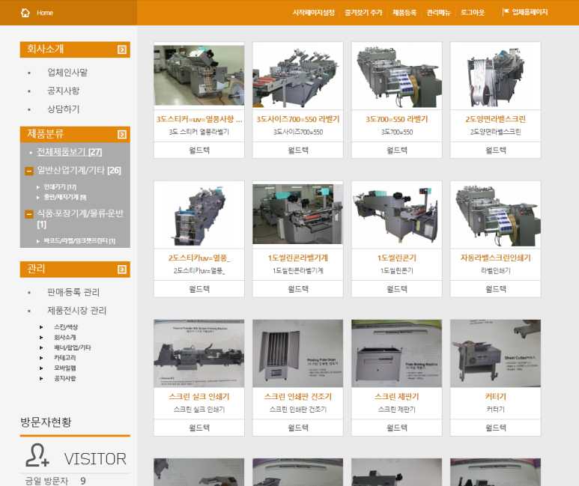Click 월드텍 under the 커터기 card
Screen dimensions: 579x486
tap(496, 428)
